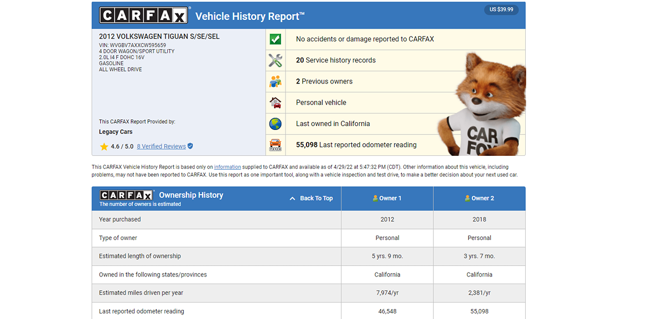The image size is (664, 319).
Task: Click the globe last-owned location icon
Action: click(x=275, y=124)
